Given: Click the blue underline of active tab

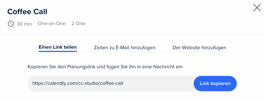Looking at the screenshot, I should point(58,51).
